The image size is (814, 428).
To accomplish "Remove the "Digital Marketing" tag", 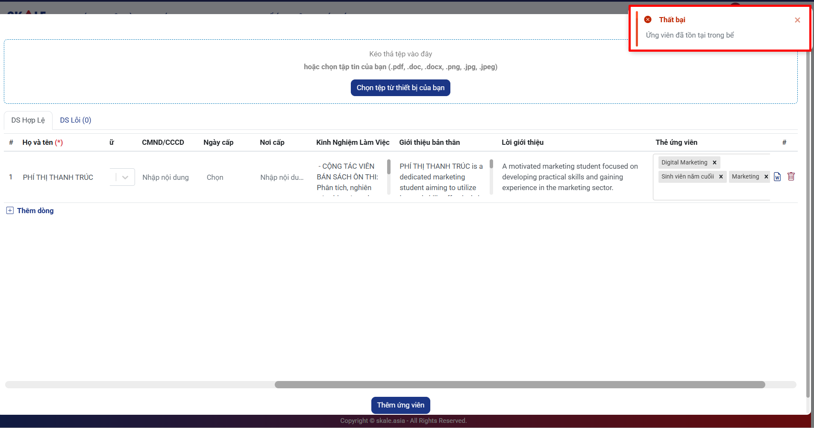I will click(714, 163).
